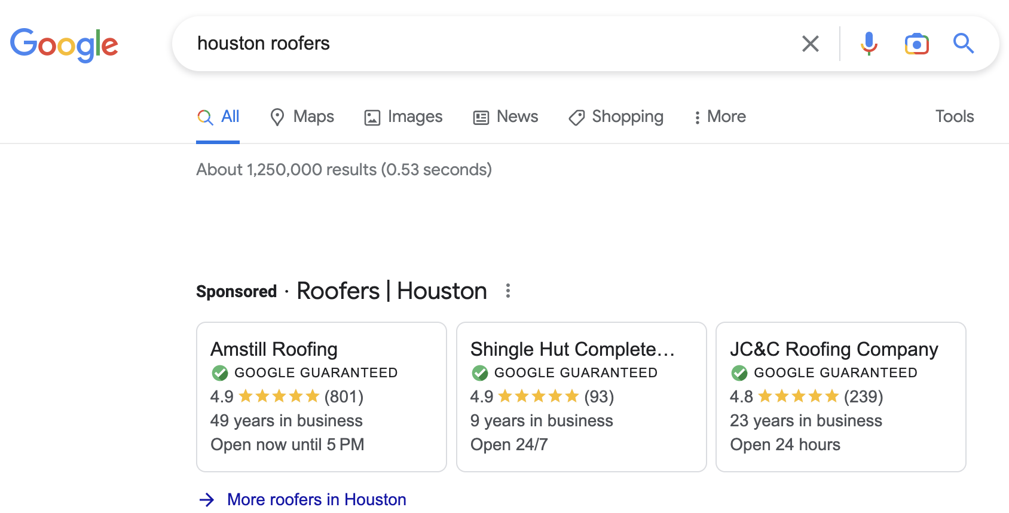Open Google Lens camera search
This screenshot has height=513, width=1009.
pyautogui.click(x=916, y=44)
